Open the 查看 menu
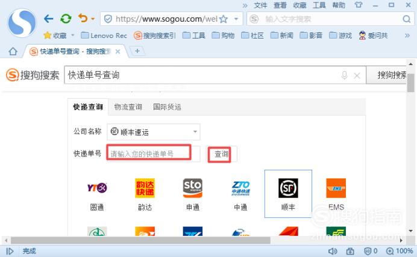Screen dimensions: 417x257 [280, 5]
